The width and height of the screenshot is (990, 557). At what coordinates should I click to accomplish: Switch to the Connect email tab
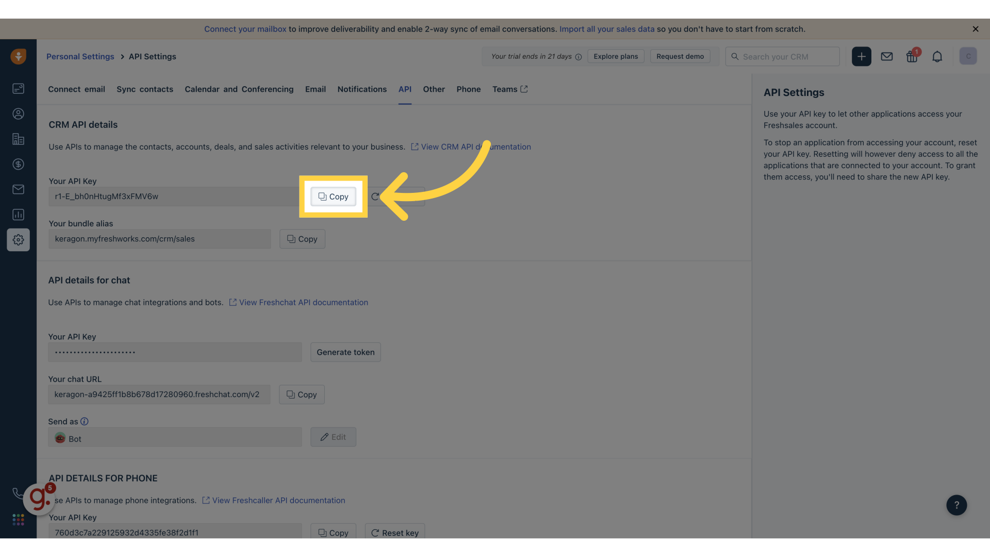76,89
